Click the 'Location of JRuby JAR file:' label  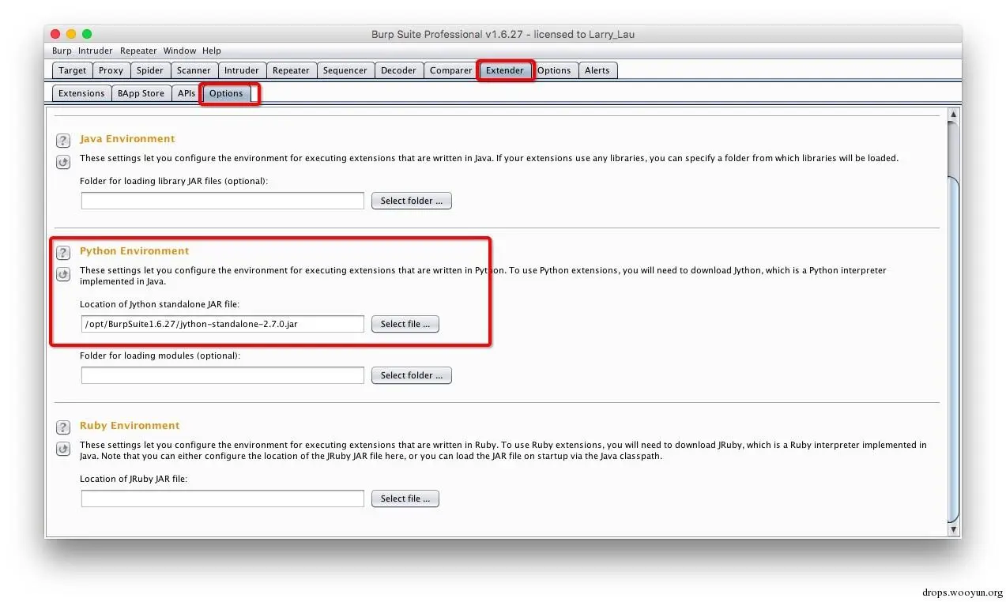(134, 479)
